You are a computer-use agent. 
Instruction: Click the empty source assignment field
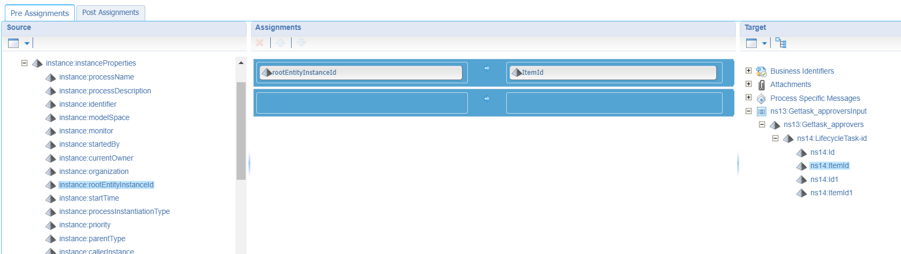362,103
